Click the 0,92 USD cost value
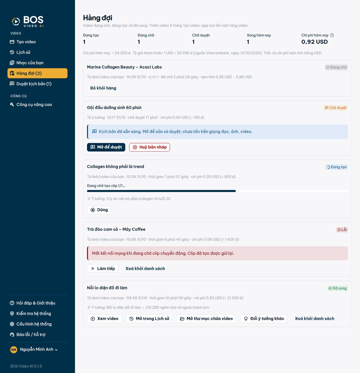 [314, 42]
